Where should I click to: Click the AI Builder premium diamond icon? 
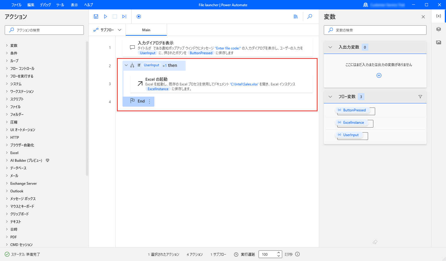click(x=48, y=160)
